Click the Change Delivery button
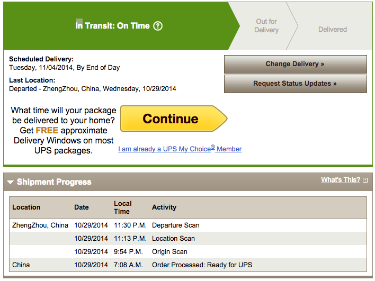The image size is (375, 281). click(296, 64)
